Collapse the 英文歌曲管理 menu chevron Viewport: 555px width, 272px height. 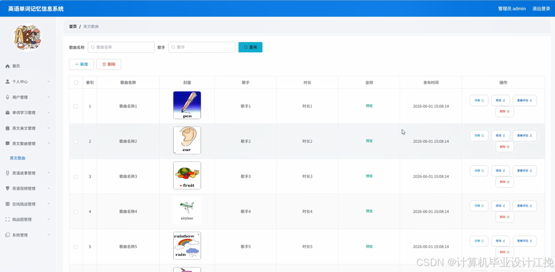pyautogui.click(x=49, y=143)
